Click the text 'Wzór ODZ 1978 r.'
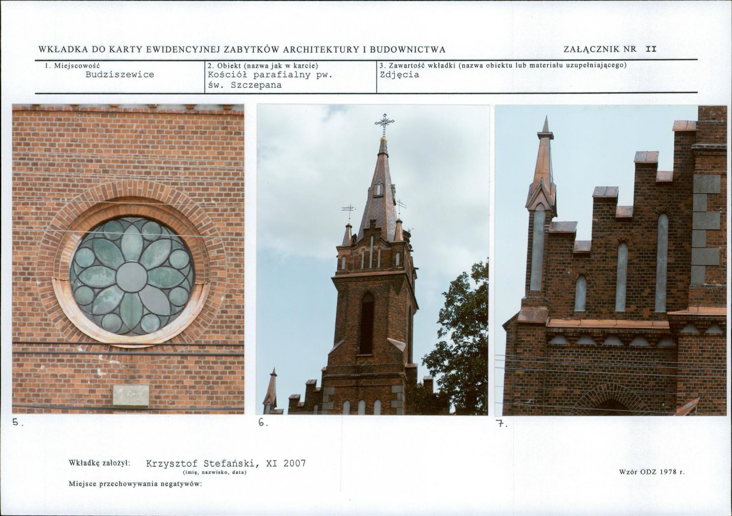Screen dimensions: 732x516 (x=651, y=472)
